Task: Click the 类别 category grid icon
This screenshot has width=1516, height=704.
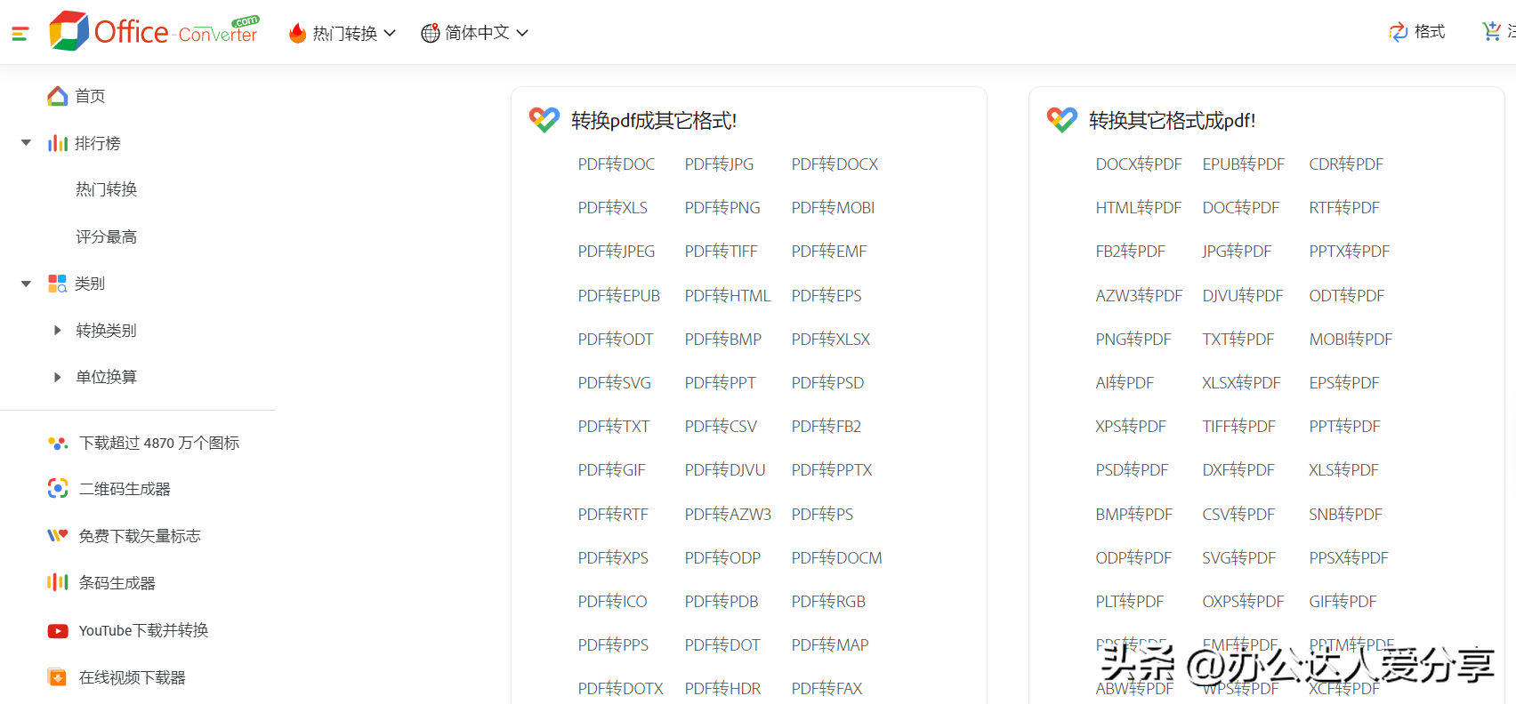Action: [x=58, y=284]
